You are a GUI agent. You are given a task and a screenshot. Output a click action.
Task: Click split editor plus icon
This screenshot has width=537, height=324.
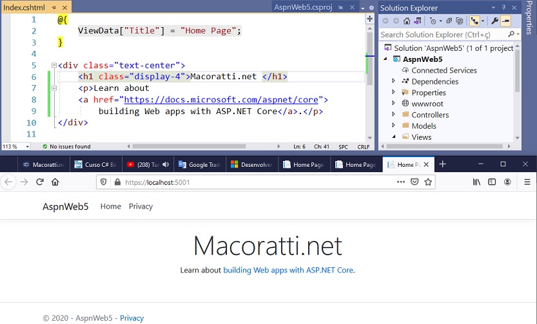[x=369, y=19]
